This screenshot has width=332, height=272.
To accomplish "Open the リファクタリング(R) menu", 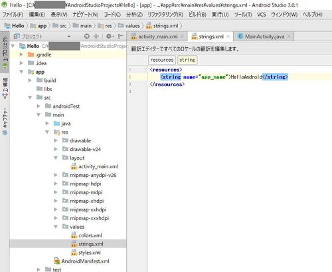I will click(165, 15).
